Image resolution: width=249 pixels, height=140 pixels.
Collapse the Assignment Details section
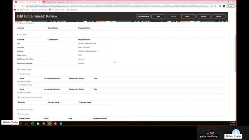pos(18,23)
